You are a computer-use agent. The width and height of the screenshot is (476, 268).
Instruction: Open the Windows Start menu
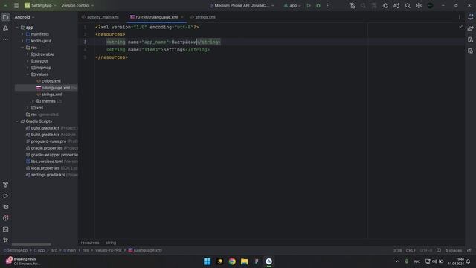[x=208, y=261]
